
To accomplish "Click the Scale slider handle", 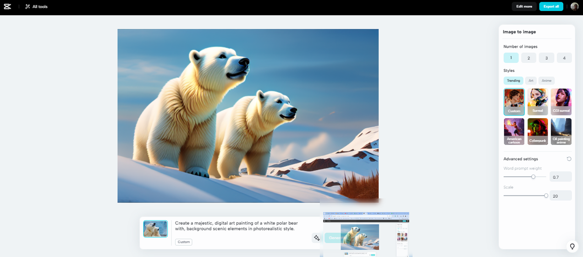I will tap(546, 196).
